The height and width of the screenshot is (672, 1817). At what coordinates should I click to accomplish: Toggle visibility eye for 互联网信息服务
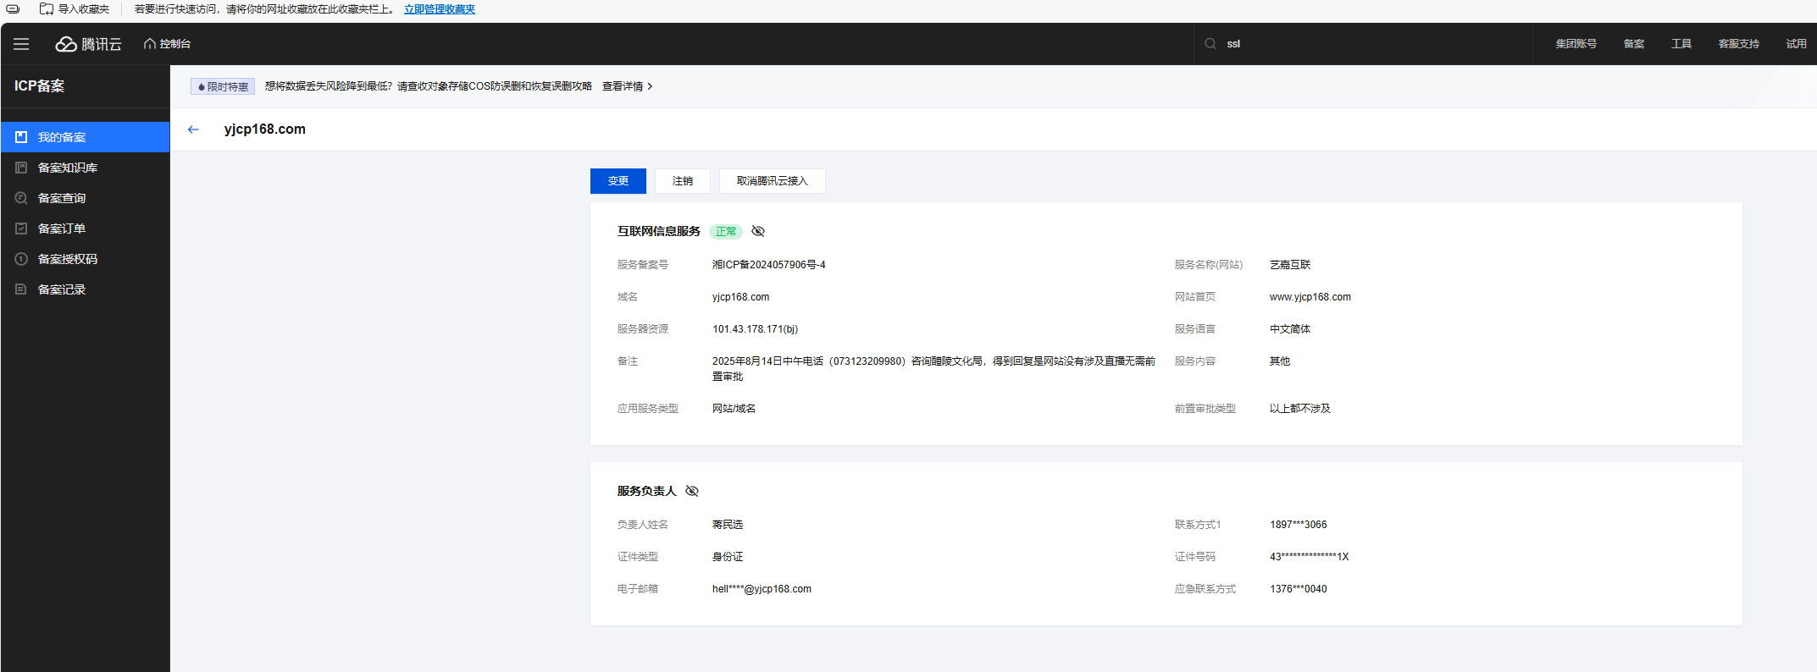(x=758, y=231)
